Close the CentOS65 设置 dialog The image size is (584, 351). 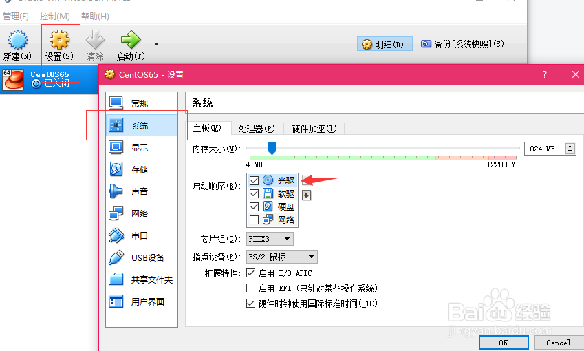click(576, 74)
